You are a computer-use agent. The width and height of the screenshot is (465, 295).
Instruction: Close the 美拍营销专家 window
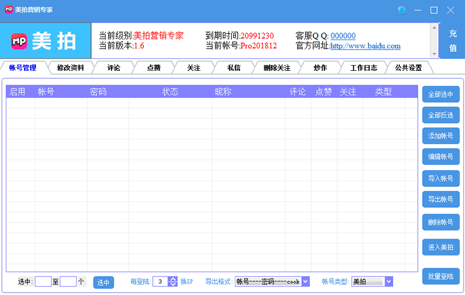450,10
